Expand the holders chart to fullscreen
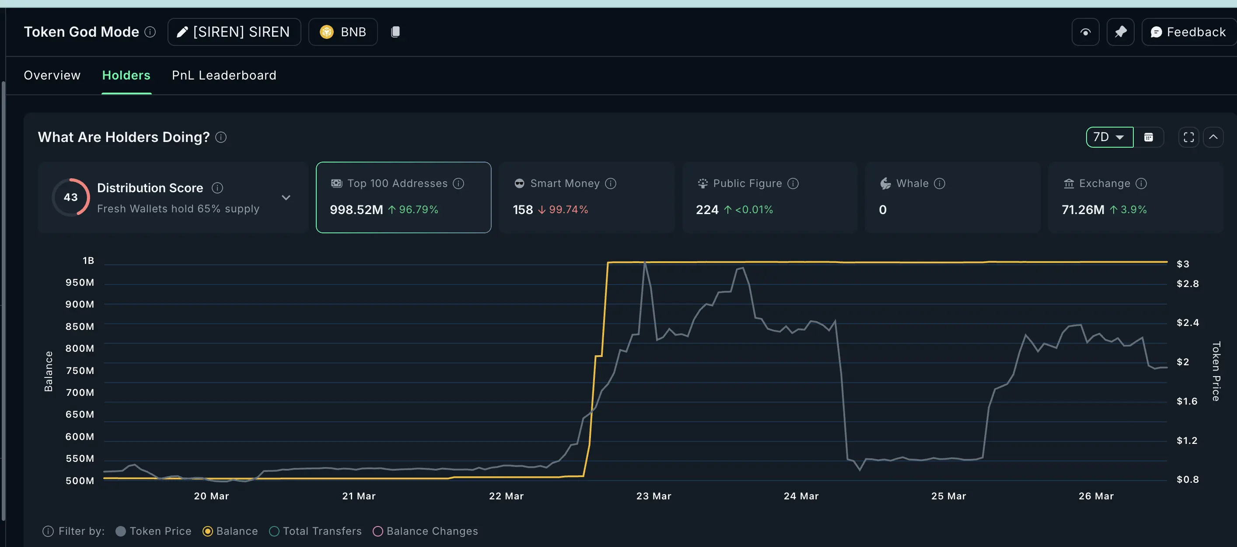This screenshot has height=547, width=1237. click(x=1188, y=137)
